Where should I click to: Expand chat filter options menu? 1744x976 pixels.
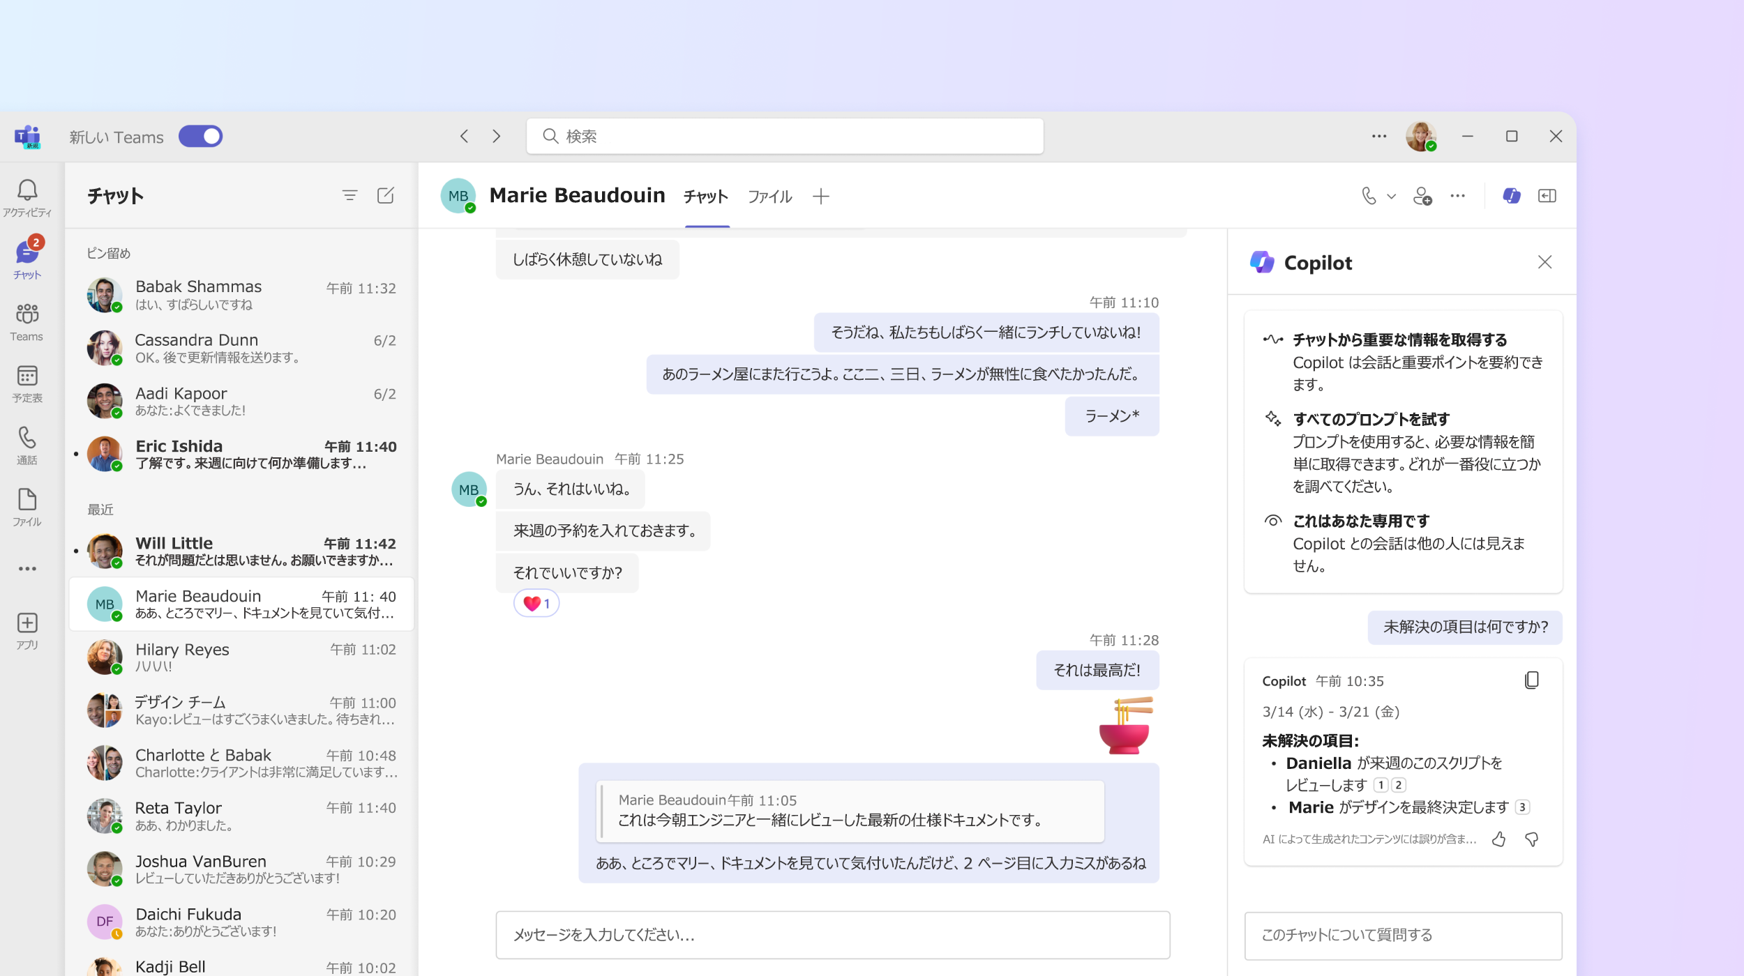[x=349, y=195]
